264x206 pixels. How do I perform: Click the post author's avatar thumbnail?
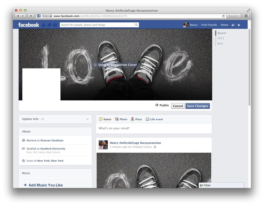coord(103,145)
